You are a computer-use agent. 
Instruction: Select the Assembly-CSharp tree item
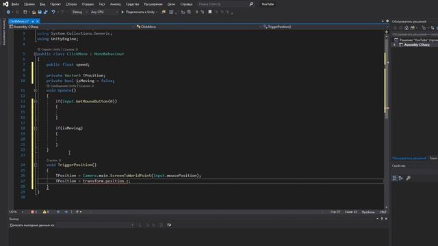pyautogui.click(x=417, y=44)
